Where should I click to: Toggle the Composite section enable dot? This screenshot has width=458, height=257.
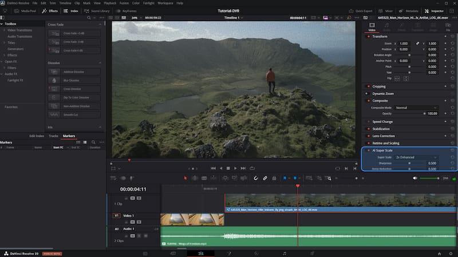[368, 101]
